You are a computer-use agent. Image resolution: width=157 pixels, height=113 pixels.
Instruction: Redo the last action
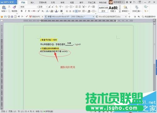point(22,17)
